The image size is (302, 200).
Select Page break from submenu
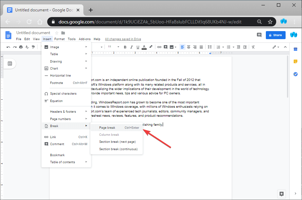pyautogui.click(x=117, y=128)
